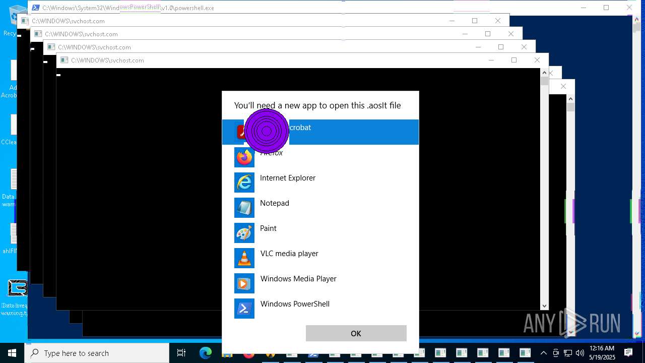Close the frontmost svchost.com window
The image size is (645, 363).
[x=537, y=60]
